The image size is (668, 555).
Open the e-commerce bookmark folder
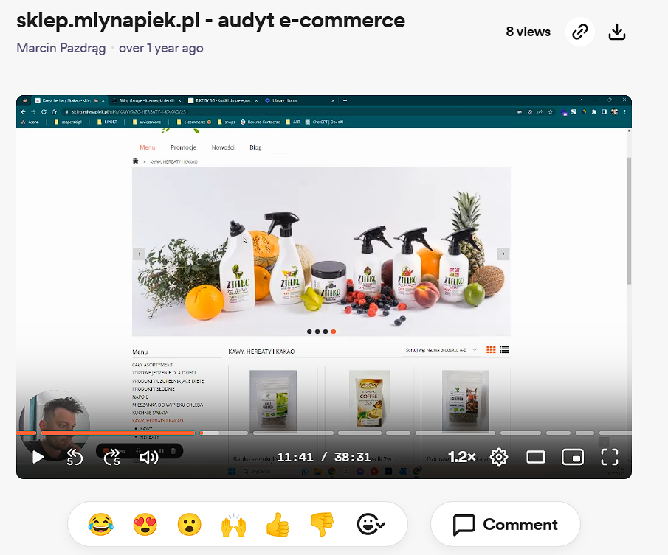(x=194, y=122)
